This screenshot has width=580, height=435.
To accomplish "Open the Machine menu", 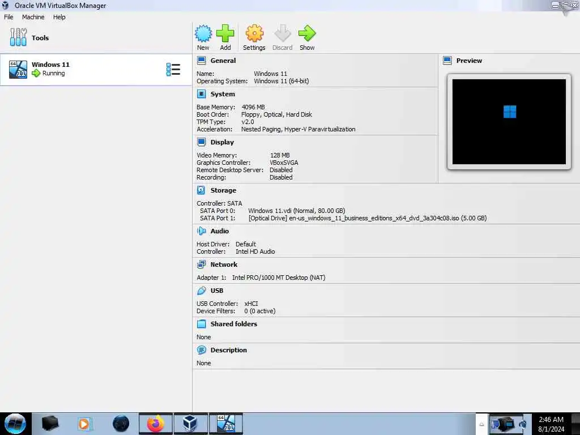I will (33, 17).
